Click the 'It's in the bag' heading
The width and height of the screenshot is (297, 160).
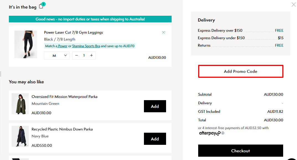click(23, 7)
